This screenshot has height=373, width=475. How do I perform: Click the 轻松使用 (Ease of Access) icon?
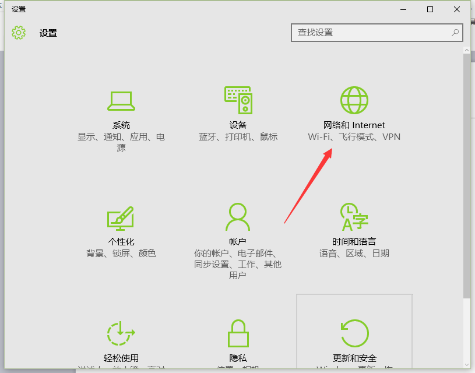click(121, 334)
